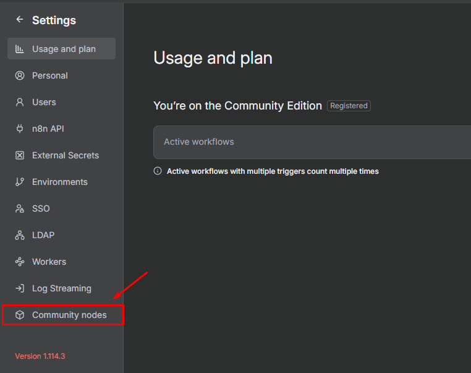Click the Log Streaming arrow icon
Screen dimensions: 471x373
20,288
